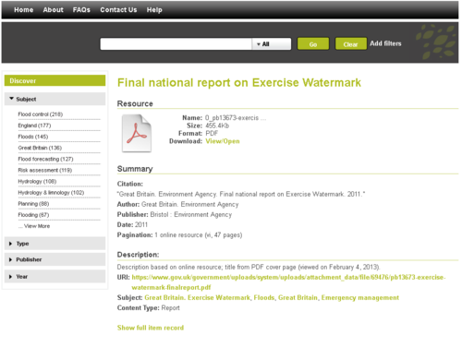
Task: Select Flood control subject filter
Action: point(41,114)
